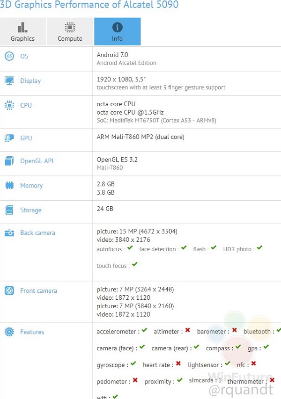
Task: Click the Features gear icon
Action: 9,332
